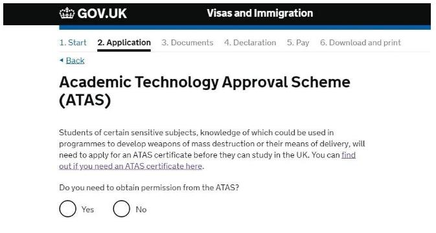Open the 2. Application step tab
The height and width of the screenshot is (233, 436).
pos(124,43)
